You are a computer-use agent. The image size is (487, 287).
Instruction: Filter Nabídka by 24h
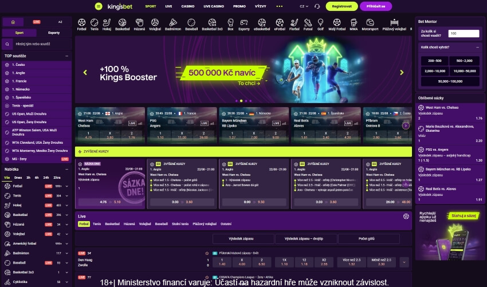tap(46, 178)
